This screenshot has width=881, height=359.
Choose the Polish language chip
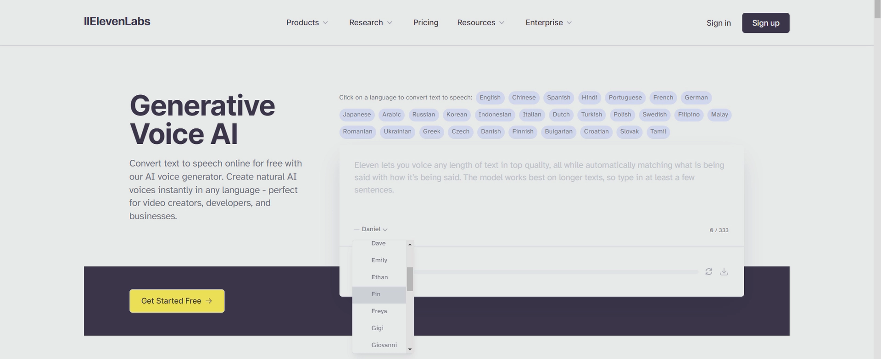pyautogui.click(x=622, y=114)
